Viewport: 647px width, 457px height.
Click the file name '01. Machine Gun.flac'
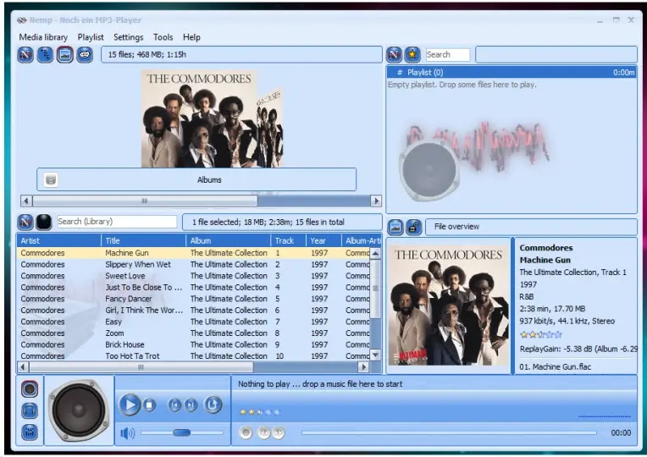pos(555,366)
